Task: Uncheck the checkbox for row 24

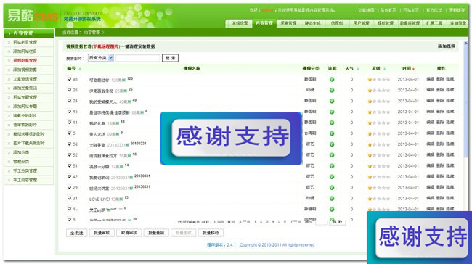Action: coord(69,101)
